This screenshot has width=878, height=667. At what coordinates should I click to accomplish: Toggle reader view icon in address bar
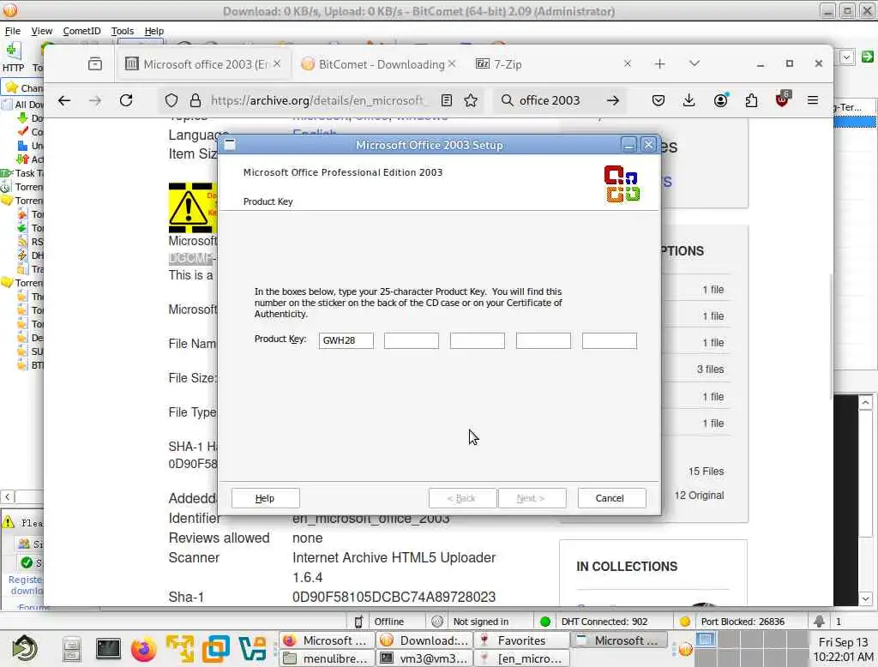click(446, 100)
